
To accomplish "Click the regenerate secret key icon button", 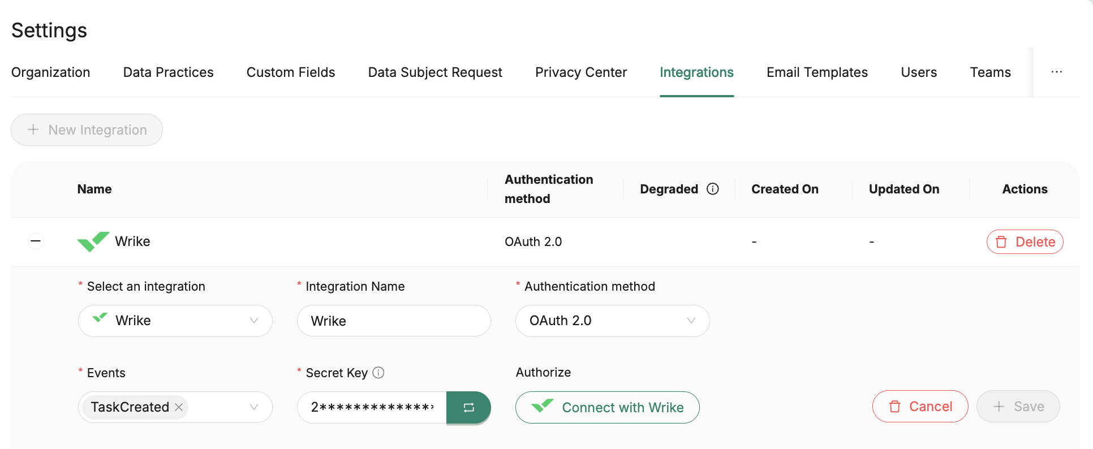I will (468, 407).
